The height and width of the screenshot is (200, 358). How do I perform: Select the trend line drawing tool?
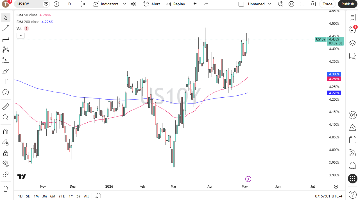tap(5, 28)
